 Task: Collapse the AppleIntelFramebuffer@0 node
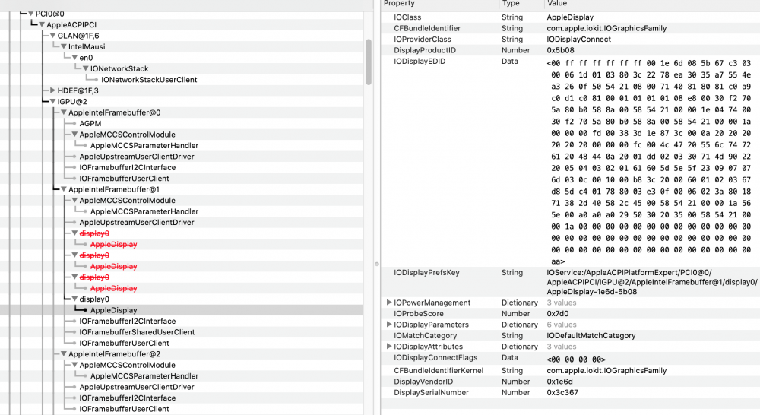(64, 112)
